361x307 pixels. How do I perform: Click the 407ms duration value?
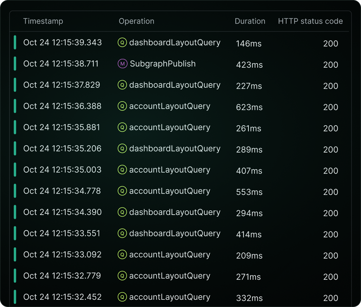click(x=249, y=171)
